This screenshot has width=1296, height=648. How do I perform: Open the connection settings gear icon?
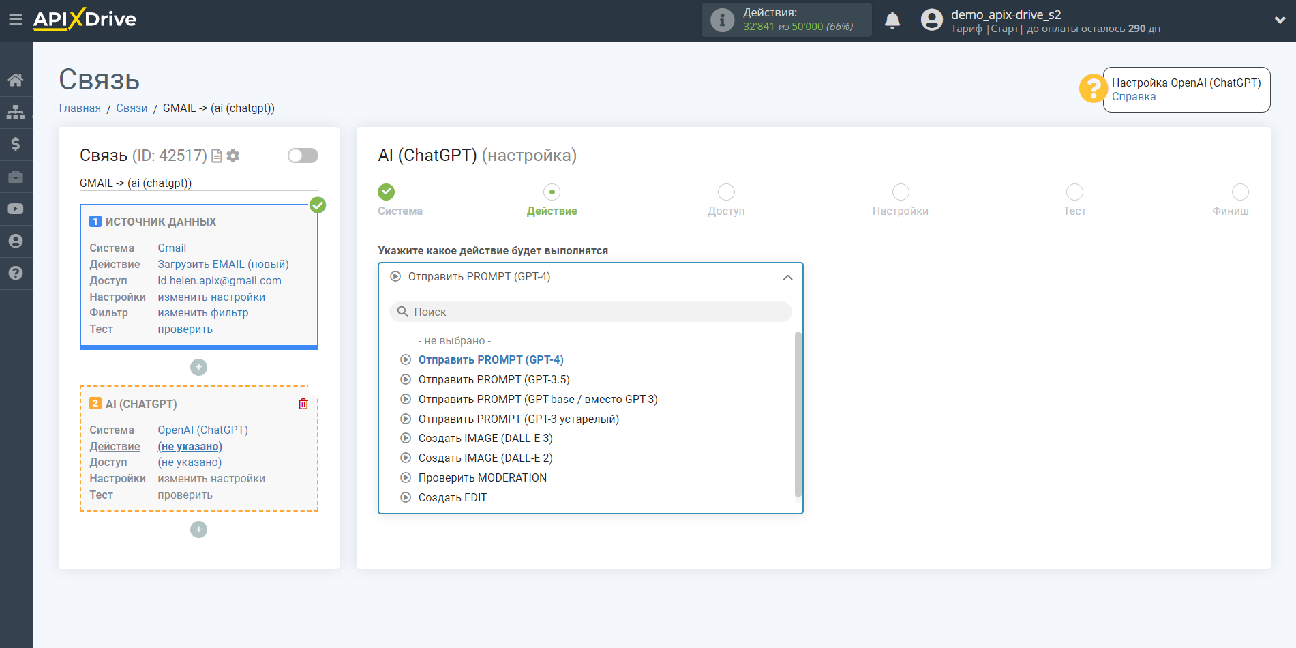(233, 156)
